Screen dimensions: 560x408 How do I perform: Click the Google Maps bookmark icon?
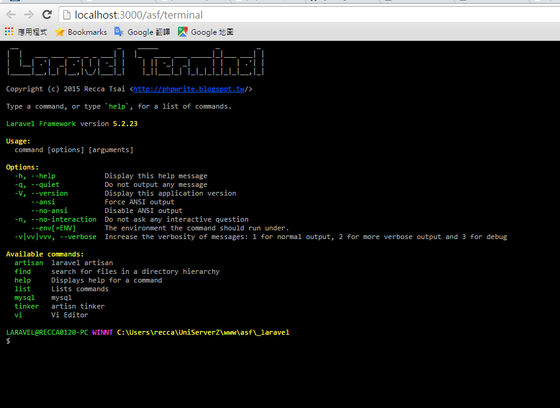pos(182,32)
